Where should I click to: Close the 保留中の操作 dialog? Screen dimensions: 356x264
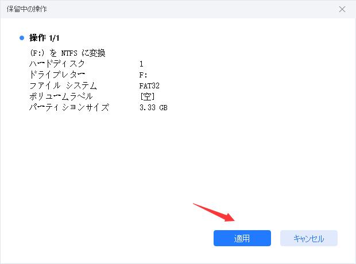(342, 9)
